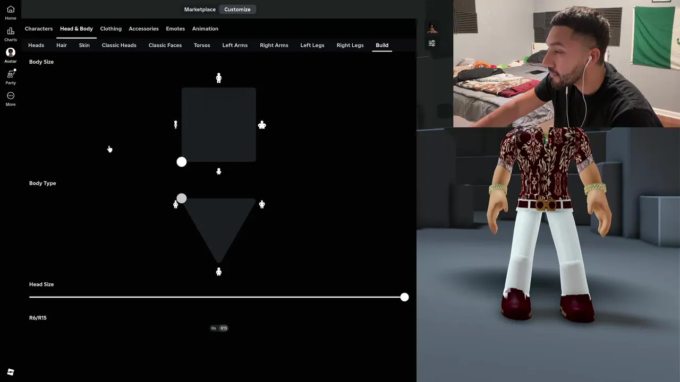Select the R15 rig option
This screenshot has width=680, height=382.
[224, 328]
